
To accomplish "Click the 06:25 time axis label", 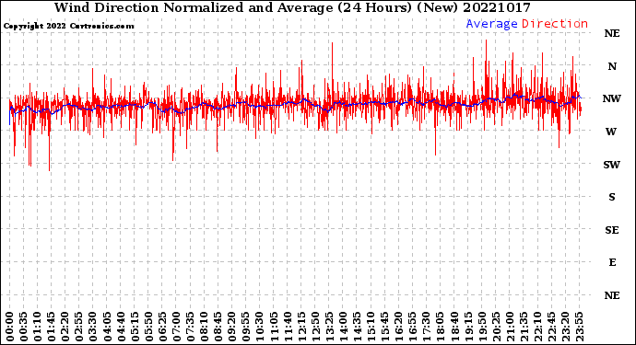I will [x=162, y=327].
